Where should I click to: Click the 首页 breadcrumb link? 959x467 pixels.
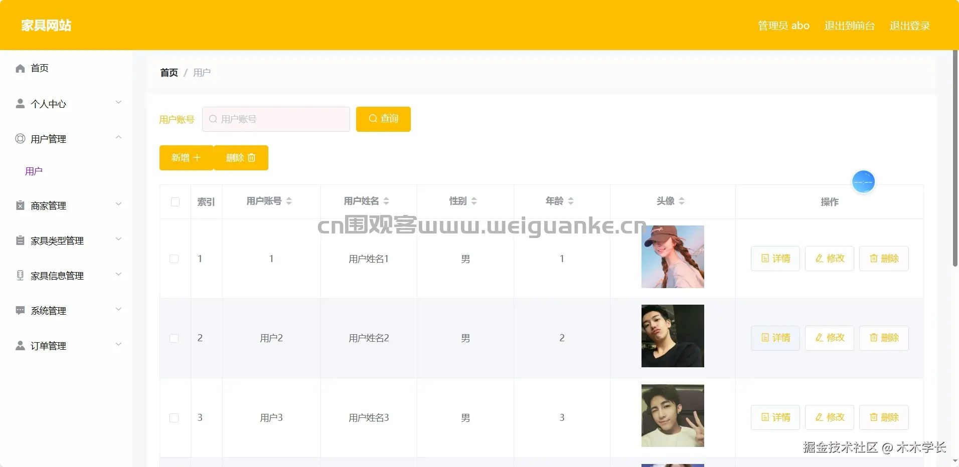click(169, 73)
